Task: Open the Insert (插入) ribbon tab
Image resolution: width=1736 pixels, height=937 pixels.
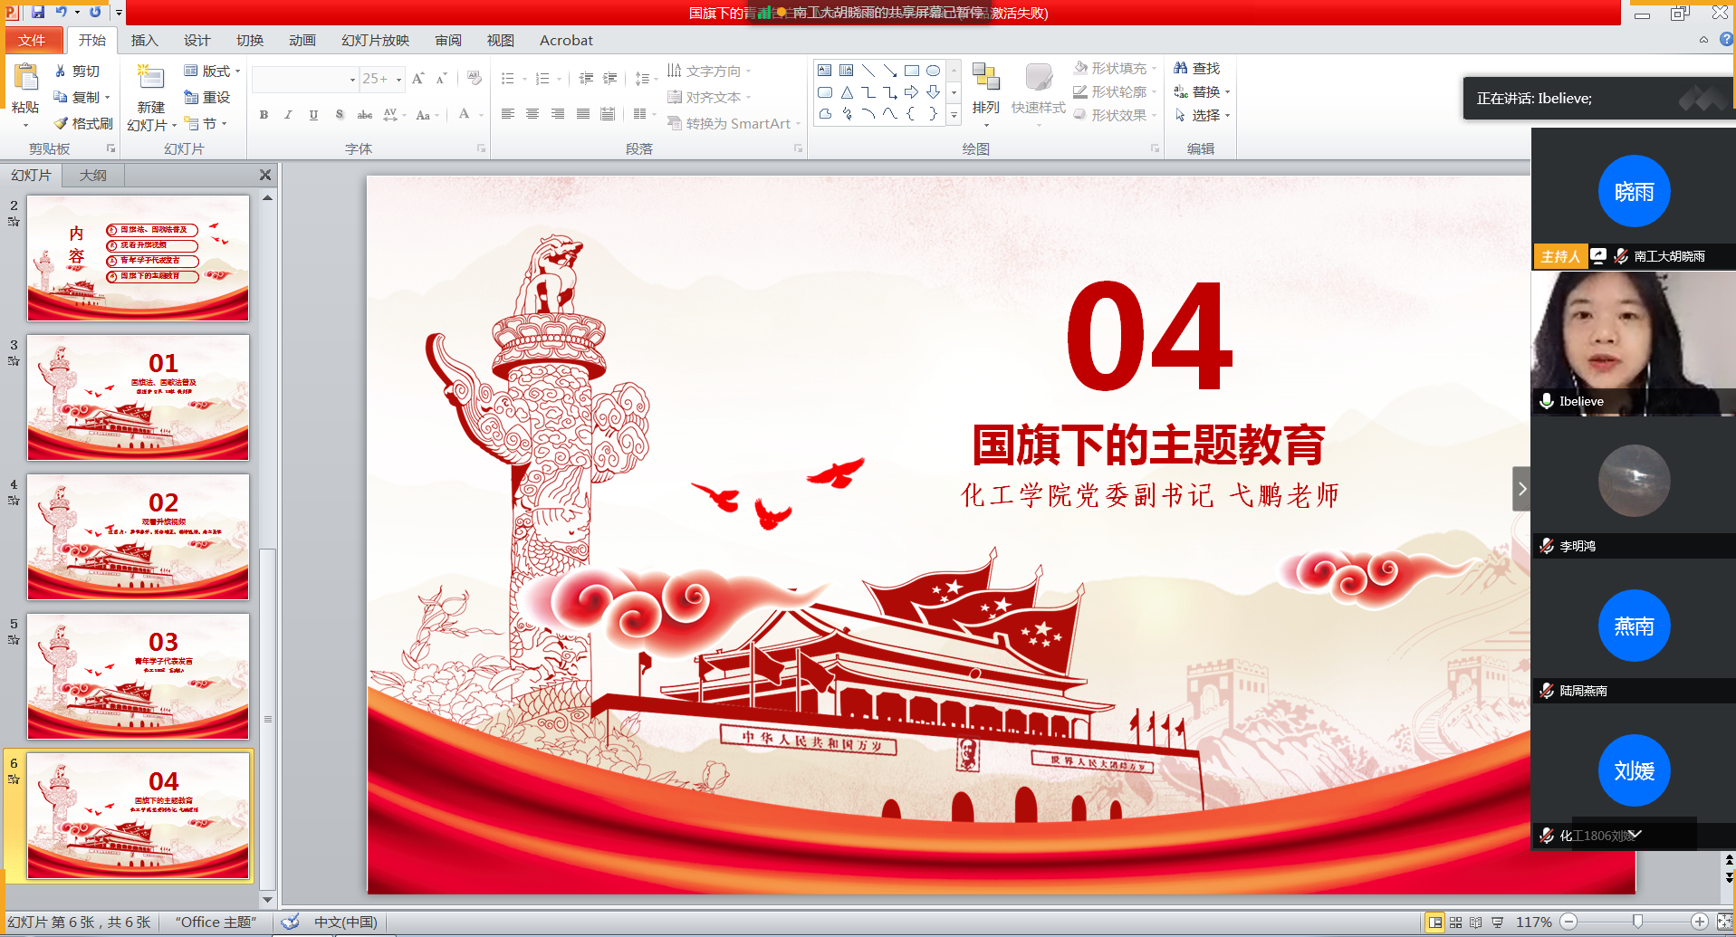Action: [144, 40]
